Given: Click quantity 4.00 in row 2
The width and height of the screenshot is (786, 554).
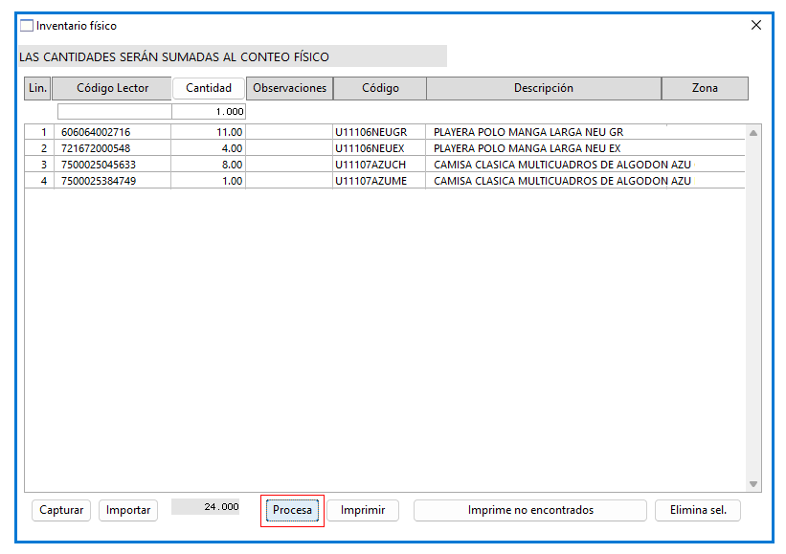Looking at the screenshot, I should 232,148.
